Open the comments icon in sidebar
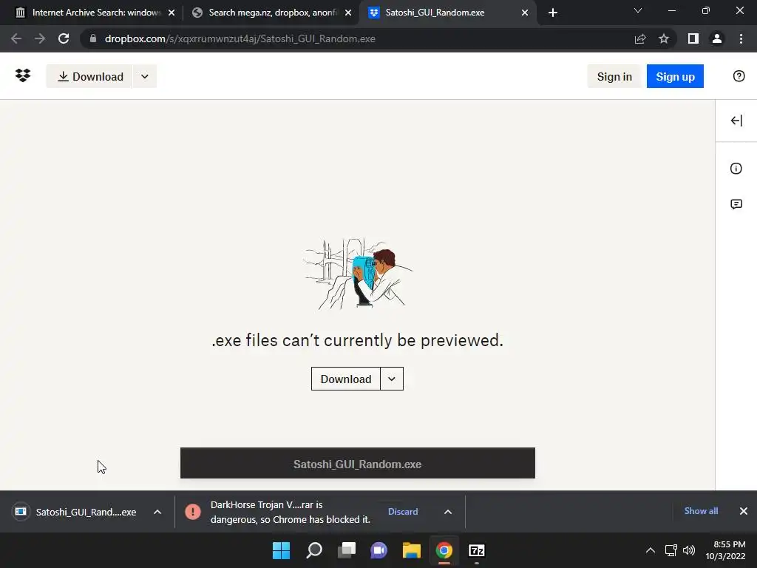 coord(736,204)
